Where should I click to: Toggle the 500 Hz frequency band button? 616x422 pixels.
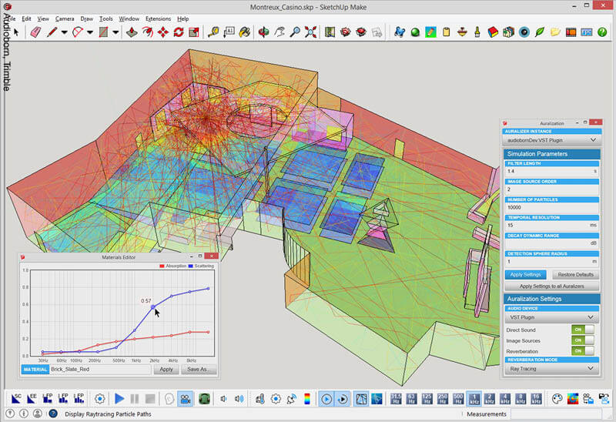[458, 399]
